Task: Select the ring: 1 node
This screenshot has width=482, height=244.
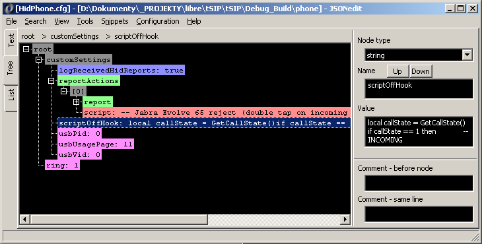Action: pyautogui.click(x=62, y=165)
